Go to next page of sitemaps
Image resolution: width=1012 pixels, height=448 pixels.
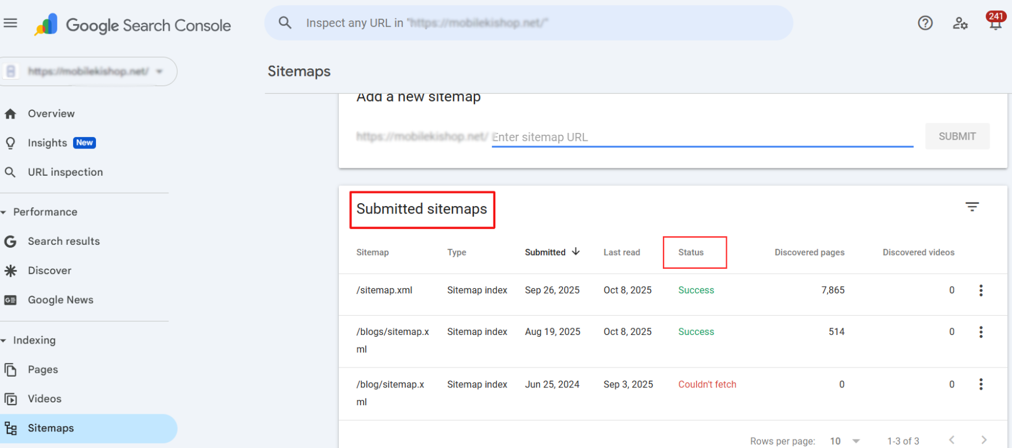(984, 440)
